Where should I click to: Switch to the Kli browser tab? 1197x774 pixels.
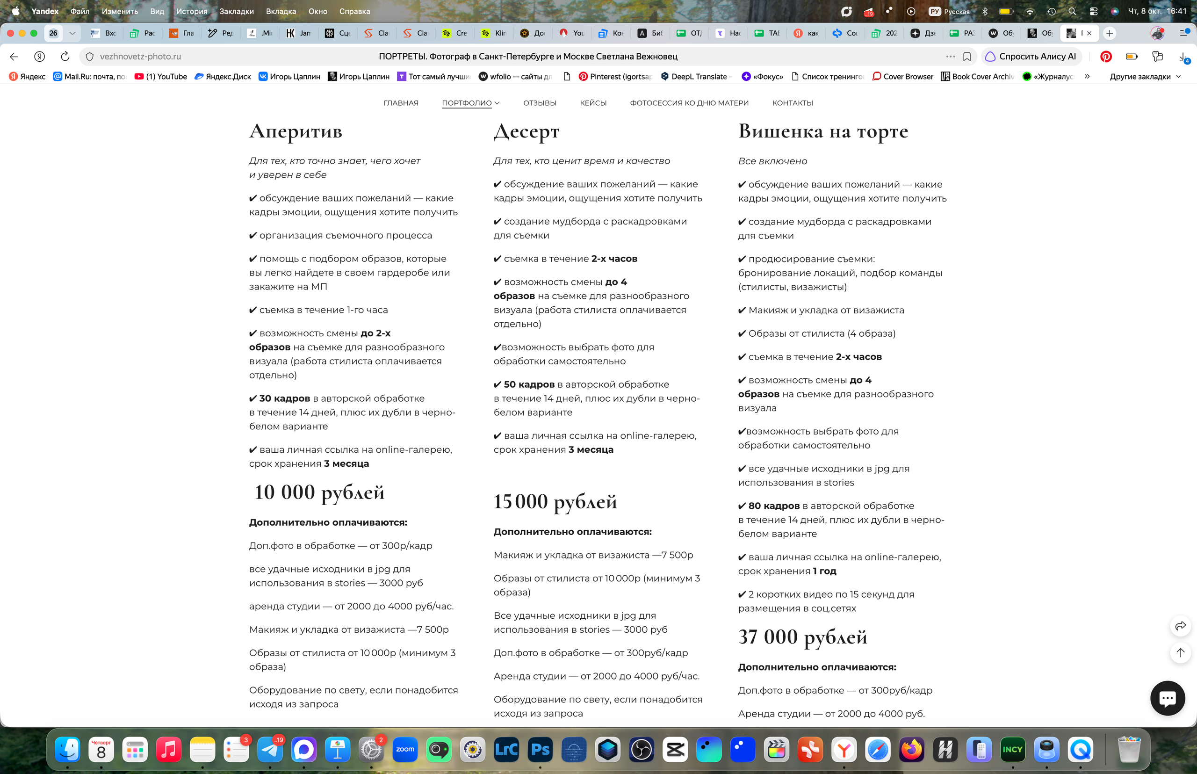point(494,33)
